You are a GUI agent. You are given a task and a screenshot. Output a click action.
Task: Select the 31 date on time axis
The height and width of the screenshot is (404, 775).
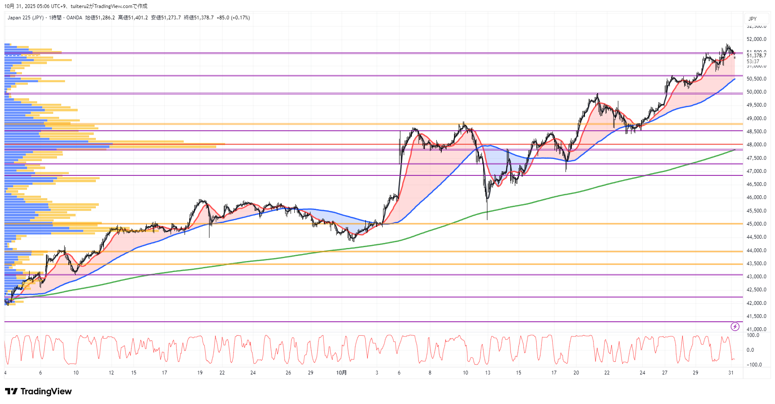click(x=731, y=373)
